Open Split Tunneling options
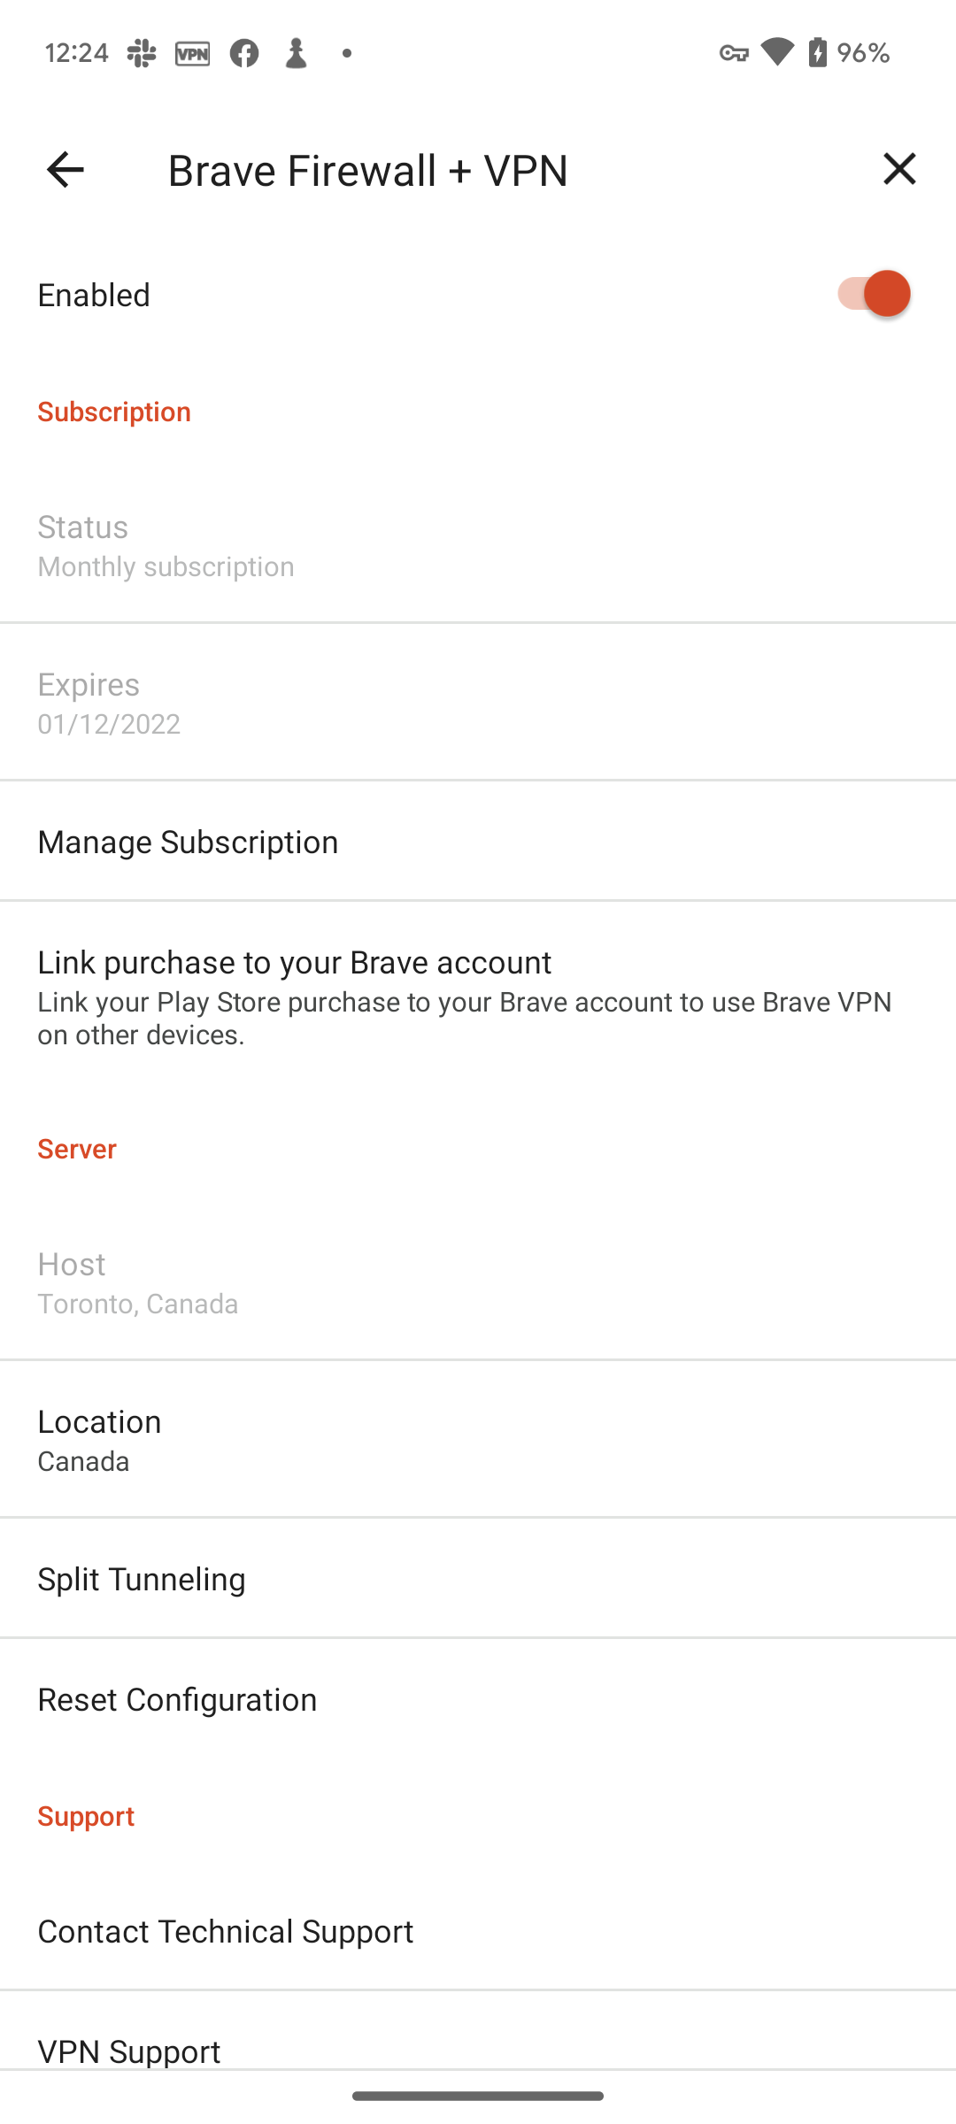This screenshot has width=956, height=2124. (478, 1578)
